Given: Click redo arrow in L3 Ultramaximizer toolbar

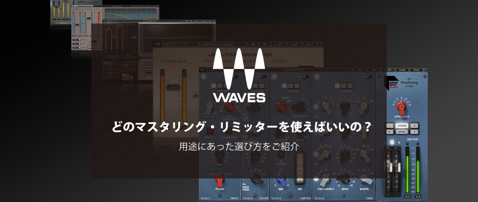Looking at the screenshot, I should point(179,44).
